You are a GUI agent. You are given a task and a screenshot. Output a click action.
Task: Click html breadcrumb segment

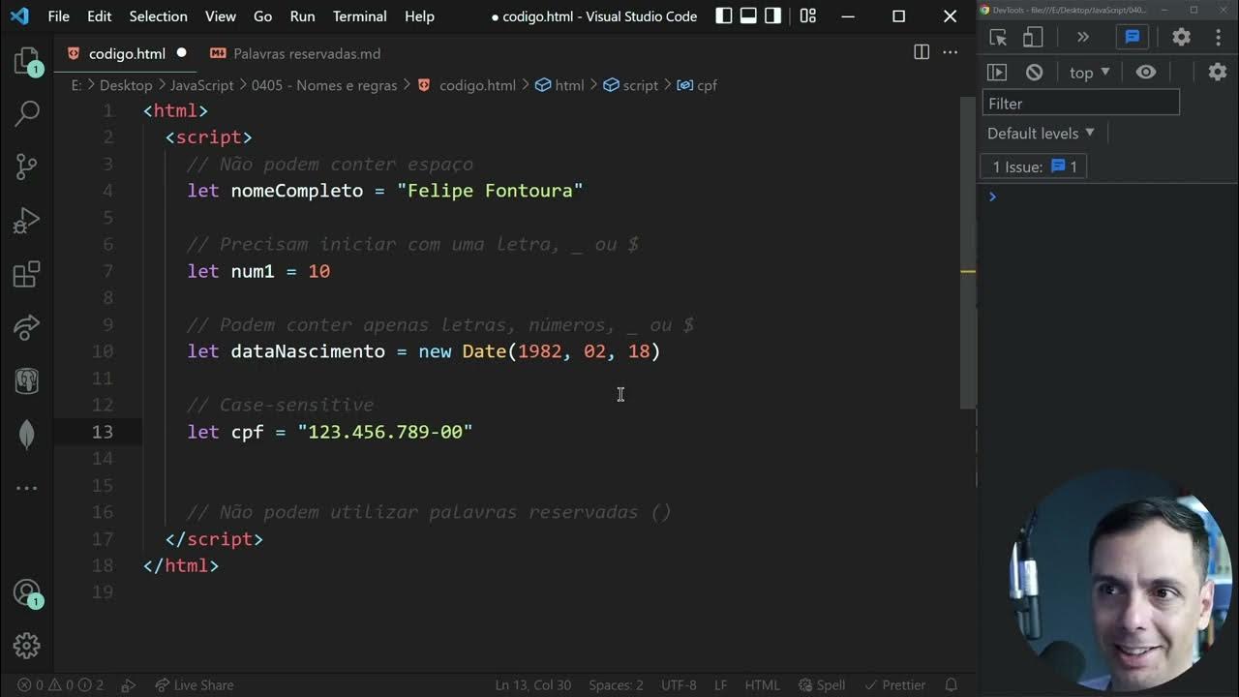pos(560,85)
